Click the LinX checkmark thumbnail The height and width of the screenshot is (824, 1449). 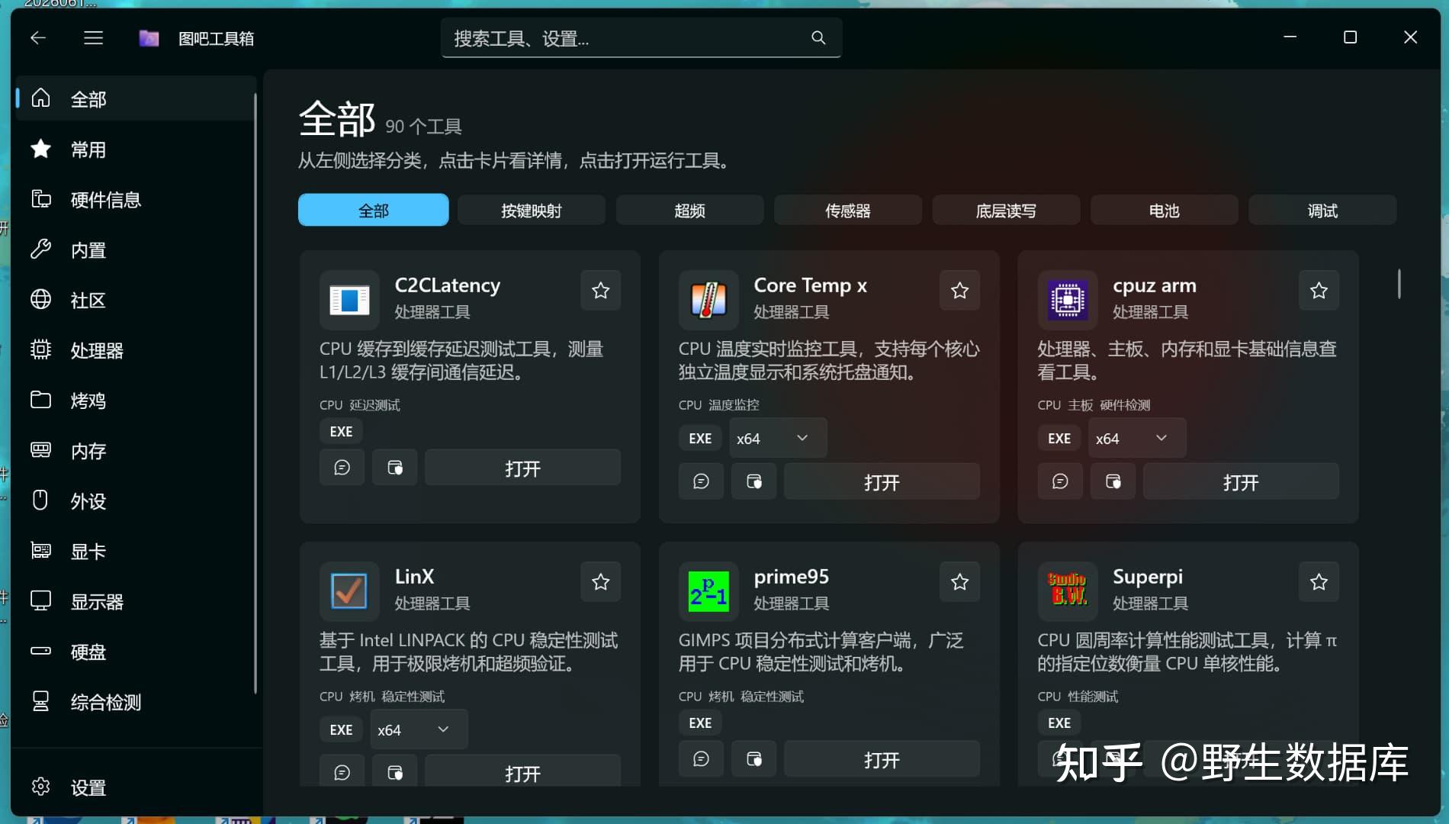click(x=349, y=591)
